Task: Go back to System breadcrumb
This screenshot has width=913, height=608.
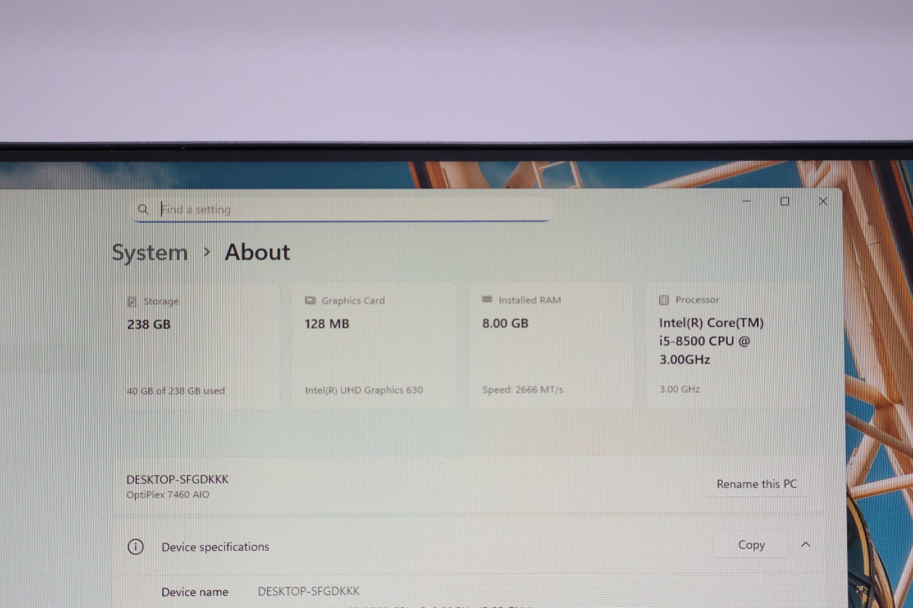Action: 150,253
